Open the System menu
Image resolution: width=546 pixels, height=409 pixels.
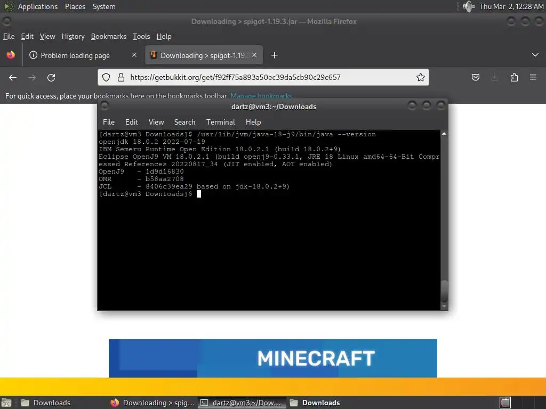click(104, 6)
